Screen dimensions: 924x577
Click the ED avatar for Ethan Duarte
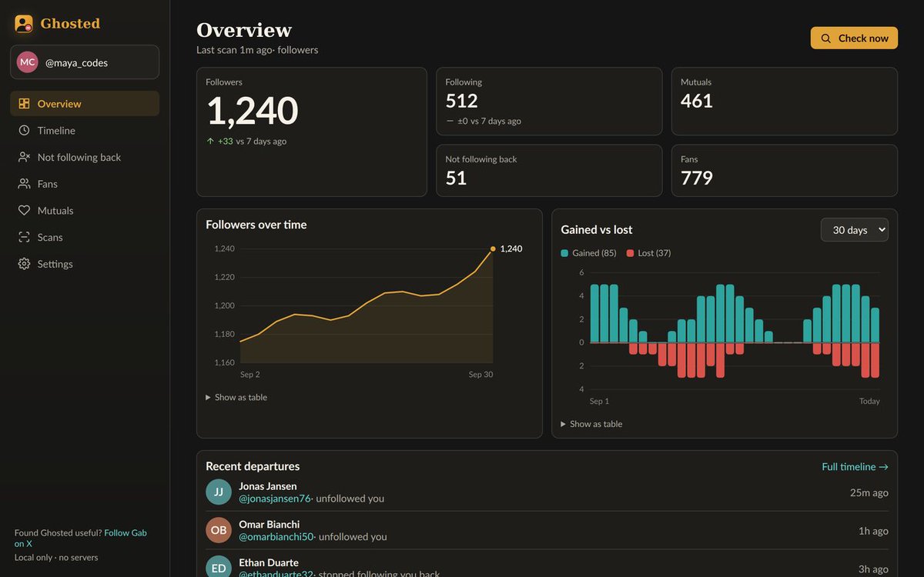pyautogui.click(x=219, y=568)
